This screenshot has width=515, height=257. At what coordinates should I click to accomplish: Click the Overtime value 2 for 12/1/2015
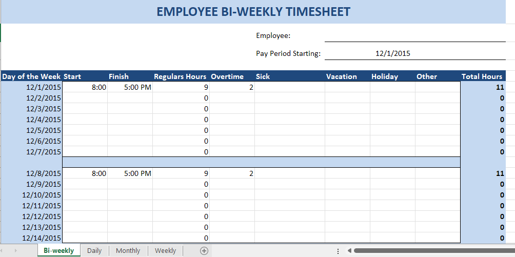point(232,87)
